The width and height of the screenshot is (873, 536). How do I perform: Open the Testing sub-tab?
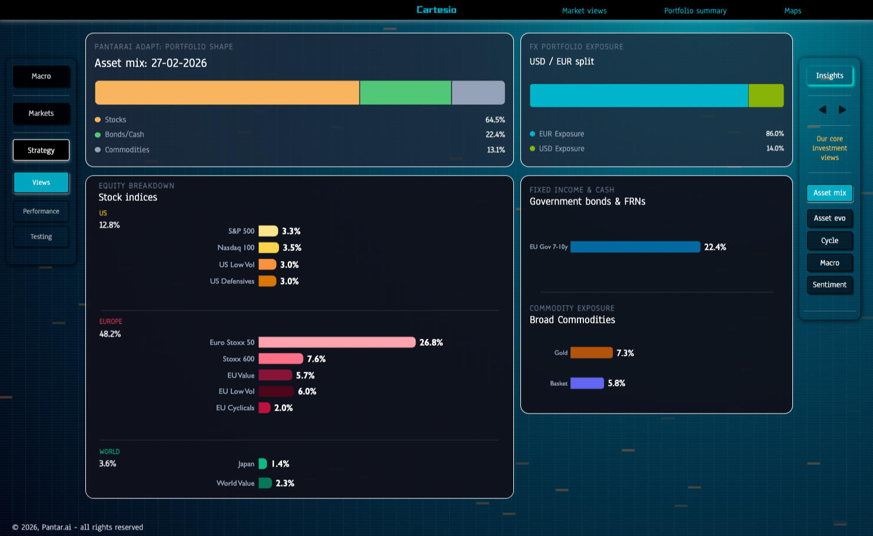(41, 237)
